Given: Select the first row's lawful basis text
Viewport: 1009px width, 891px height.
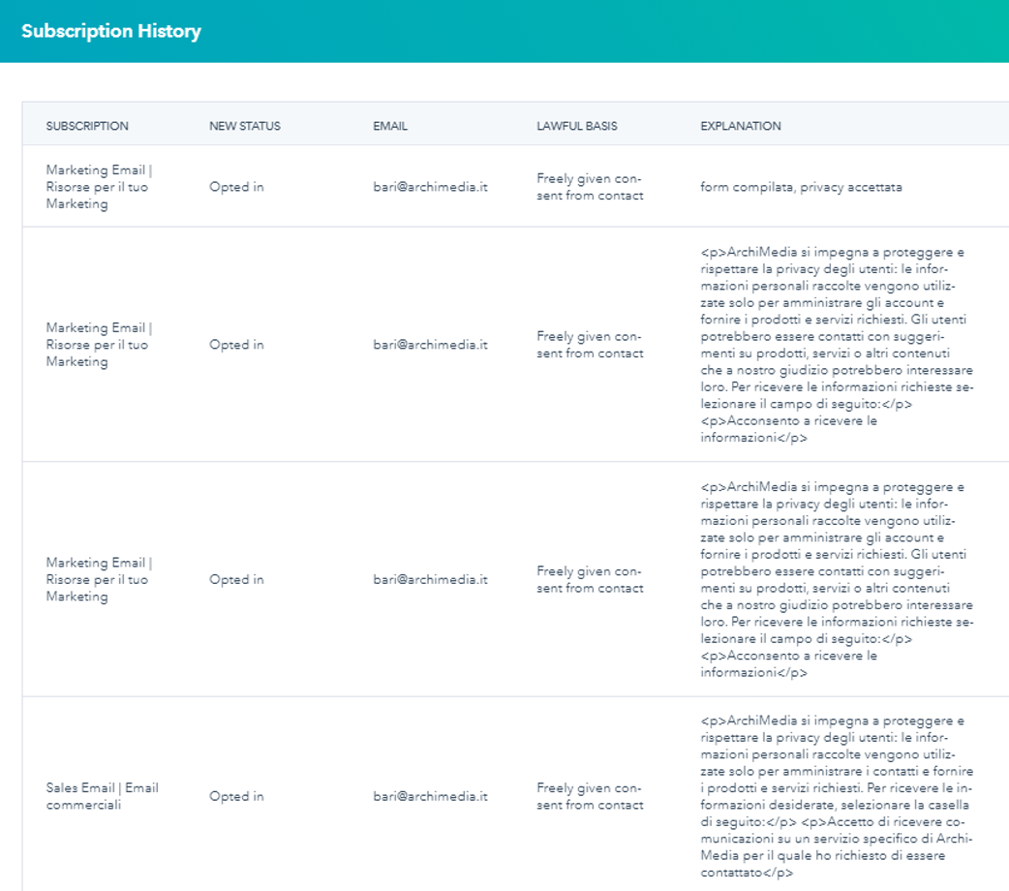Looking at the screenshot, I should click(590, 187).
